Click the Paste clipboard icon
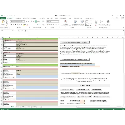Viewport: 125px width, 125px height. point(3,22)
